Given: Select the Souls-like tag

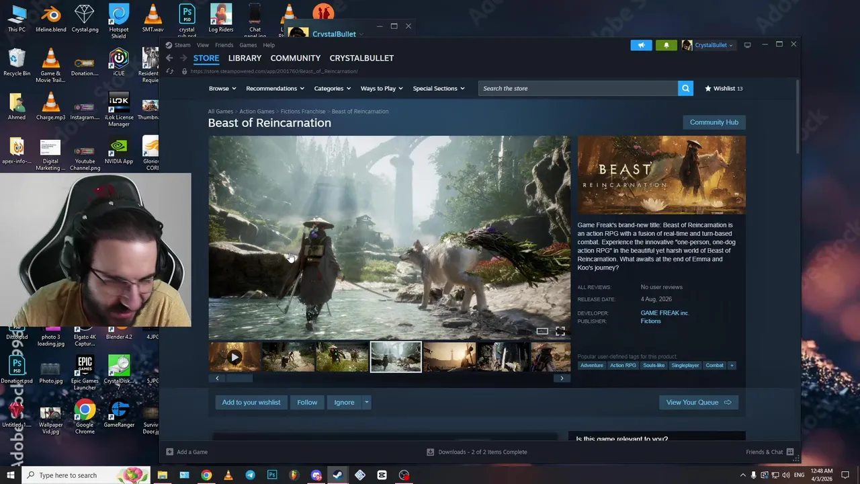Looking at the screenshot, I should point(654,365).
